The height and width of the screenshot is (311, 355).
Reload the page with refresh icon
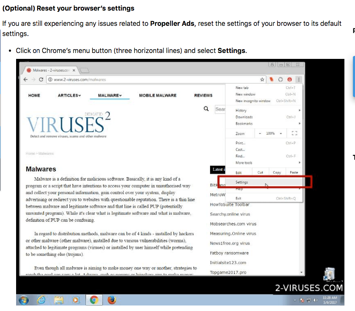click(x=41, y=80)
